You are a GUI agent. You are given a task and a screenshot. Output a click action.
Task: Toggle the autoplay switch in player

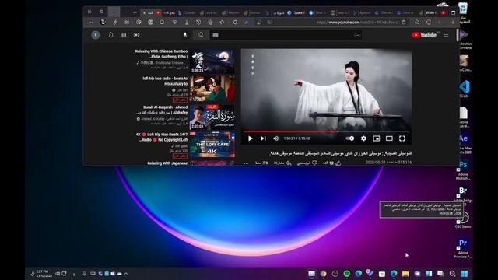350,138
